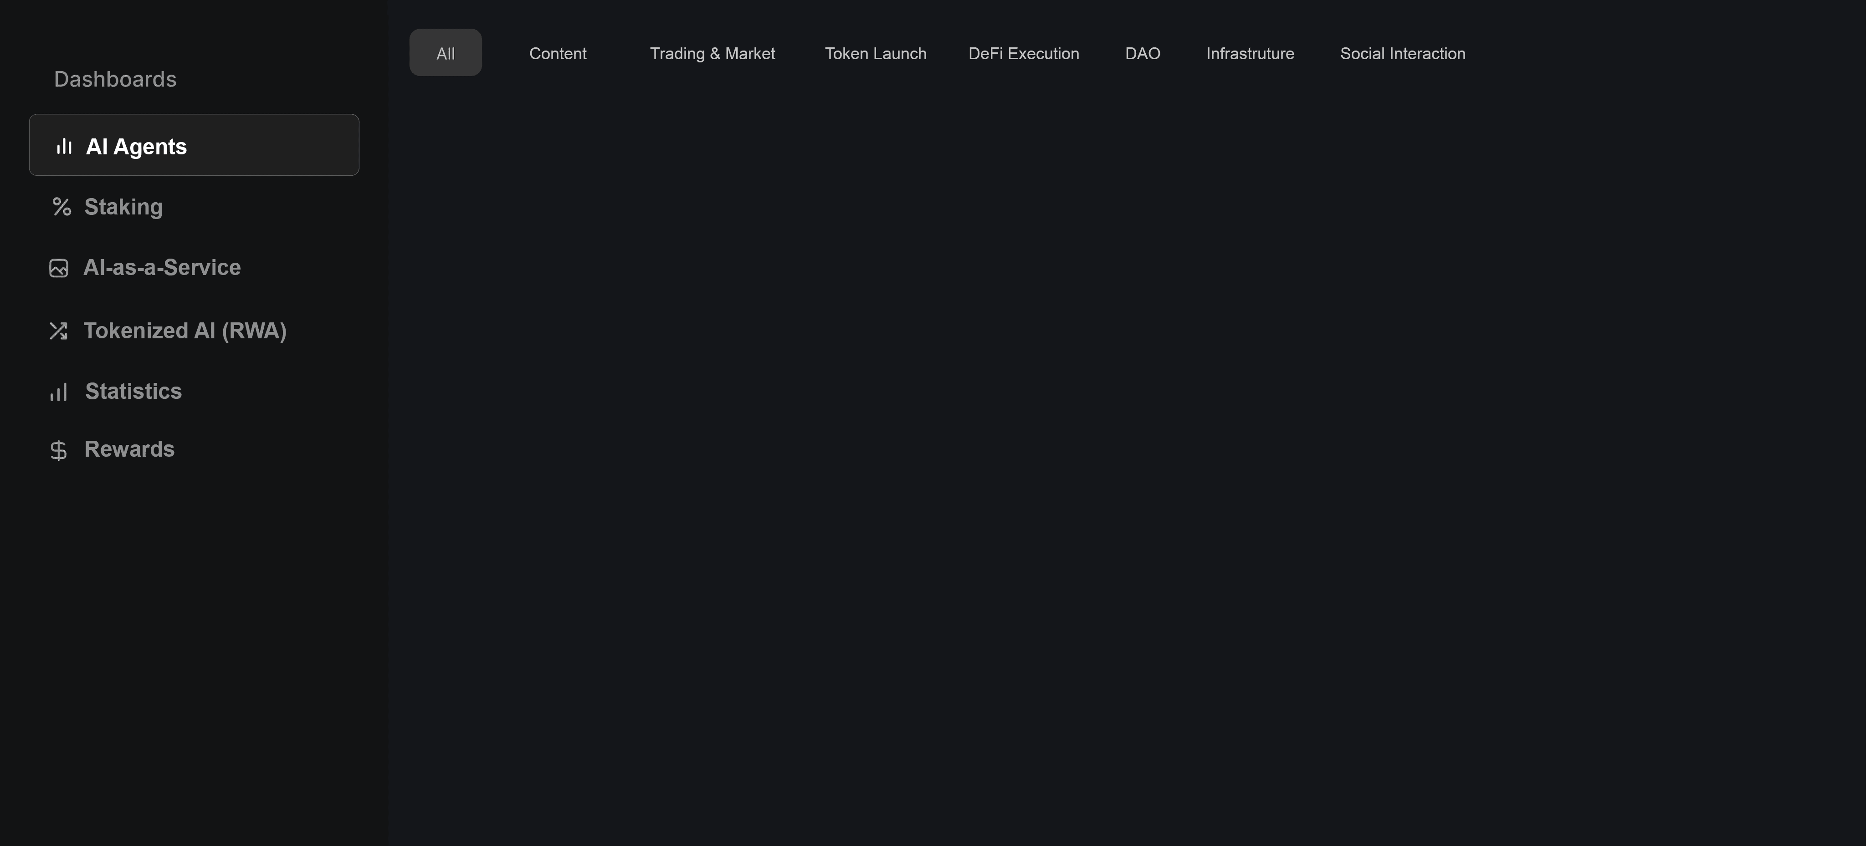Filter by Trading & Market category
The width and height of the screenshot is (1866, 846).
pos(712,54)
